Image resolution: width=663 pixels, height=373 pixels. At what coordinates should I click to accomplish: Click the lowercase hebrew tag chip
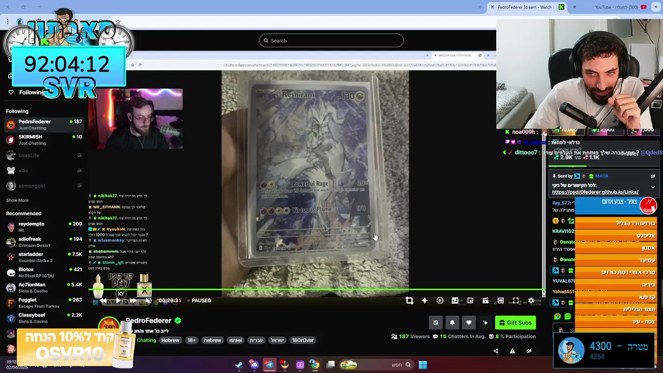click(x=212, y=340)
